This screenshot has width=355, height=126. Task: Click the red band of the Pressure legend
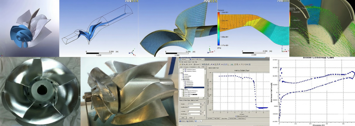coord(219,15)
